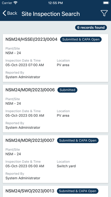This screenshot has height=197, width=111.
Task: Tap Submitted & CAPA Open badge on SWO/0013
Action: 78,191
